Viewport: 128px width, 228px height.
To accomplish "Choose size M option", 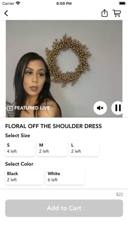I will 52,148.
